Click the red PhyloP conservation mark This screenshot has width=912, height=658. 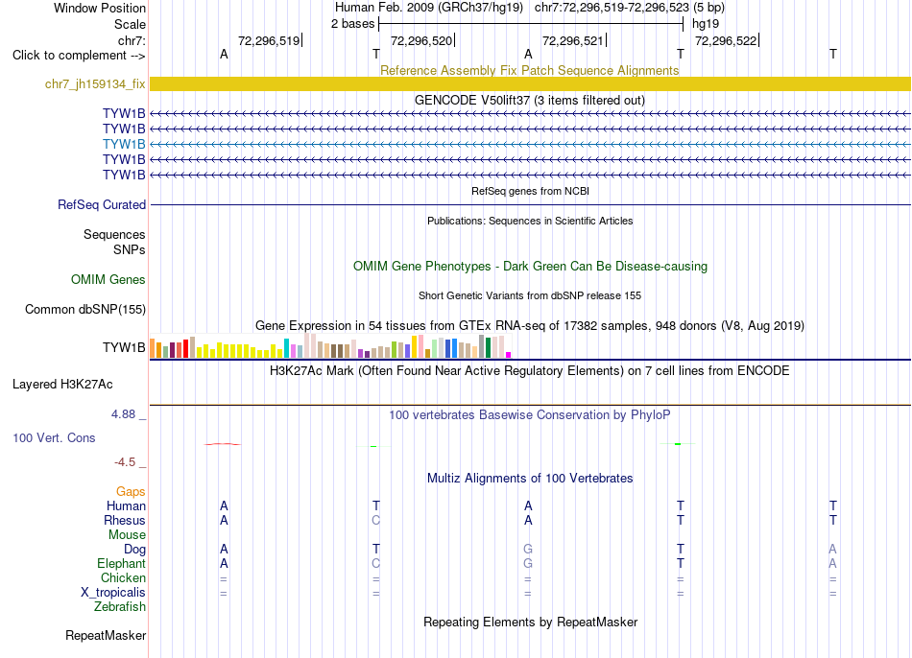click(x=223, y=444)
